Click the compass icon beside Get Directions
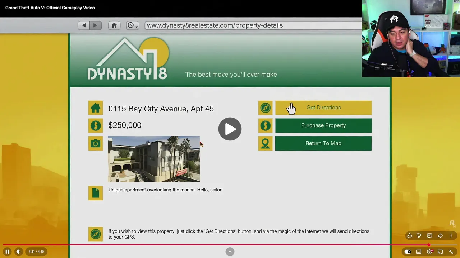Viewport: 460px width, 258px height. [x=265, y=108]
